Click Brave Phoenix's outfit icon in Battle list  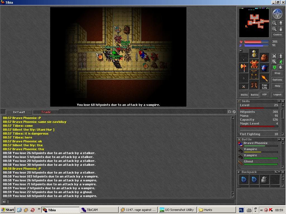tap(240, 144)
